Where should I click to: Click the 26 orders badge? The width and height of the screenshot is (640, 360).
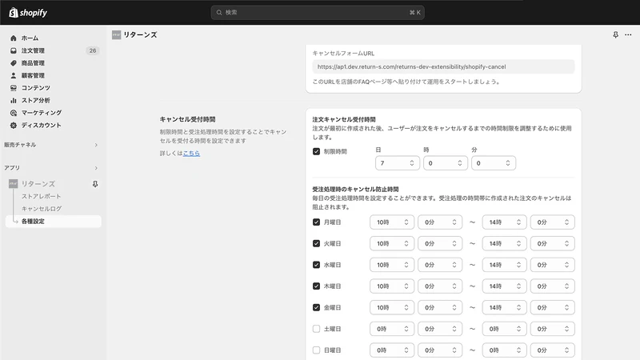coord(93,50)
